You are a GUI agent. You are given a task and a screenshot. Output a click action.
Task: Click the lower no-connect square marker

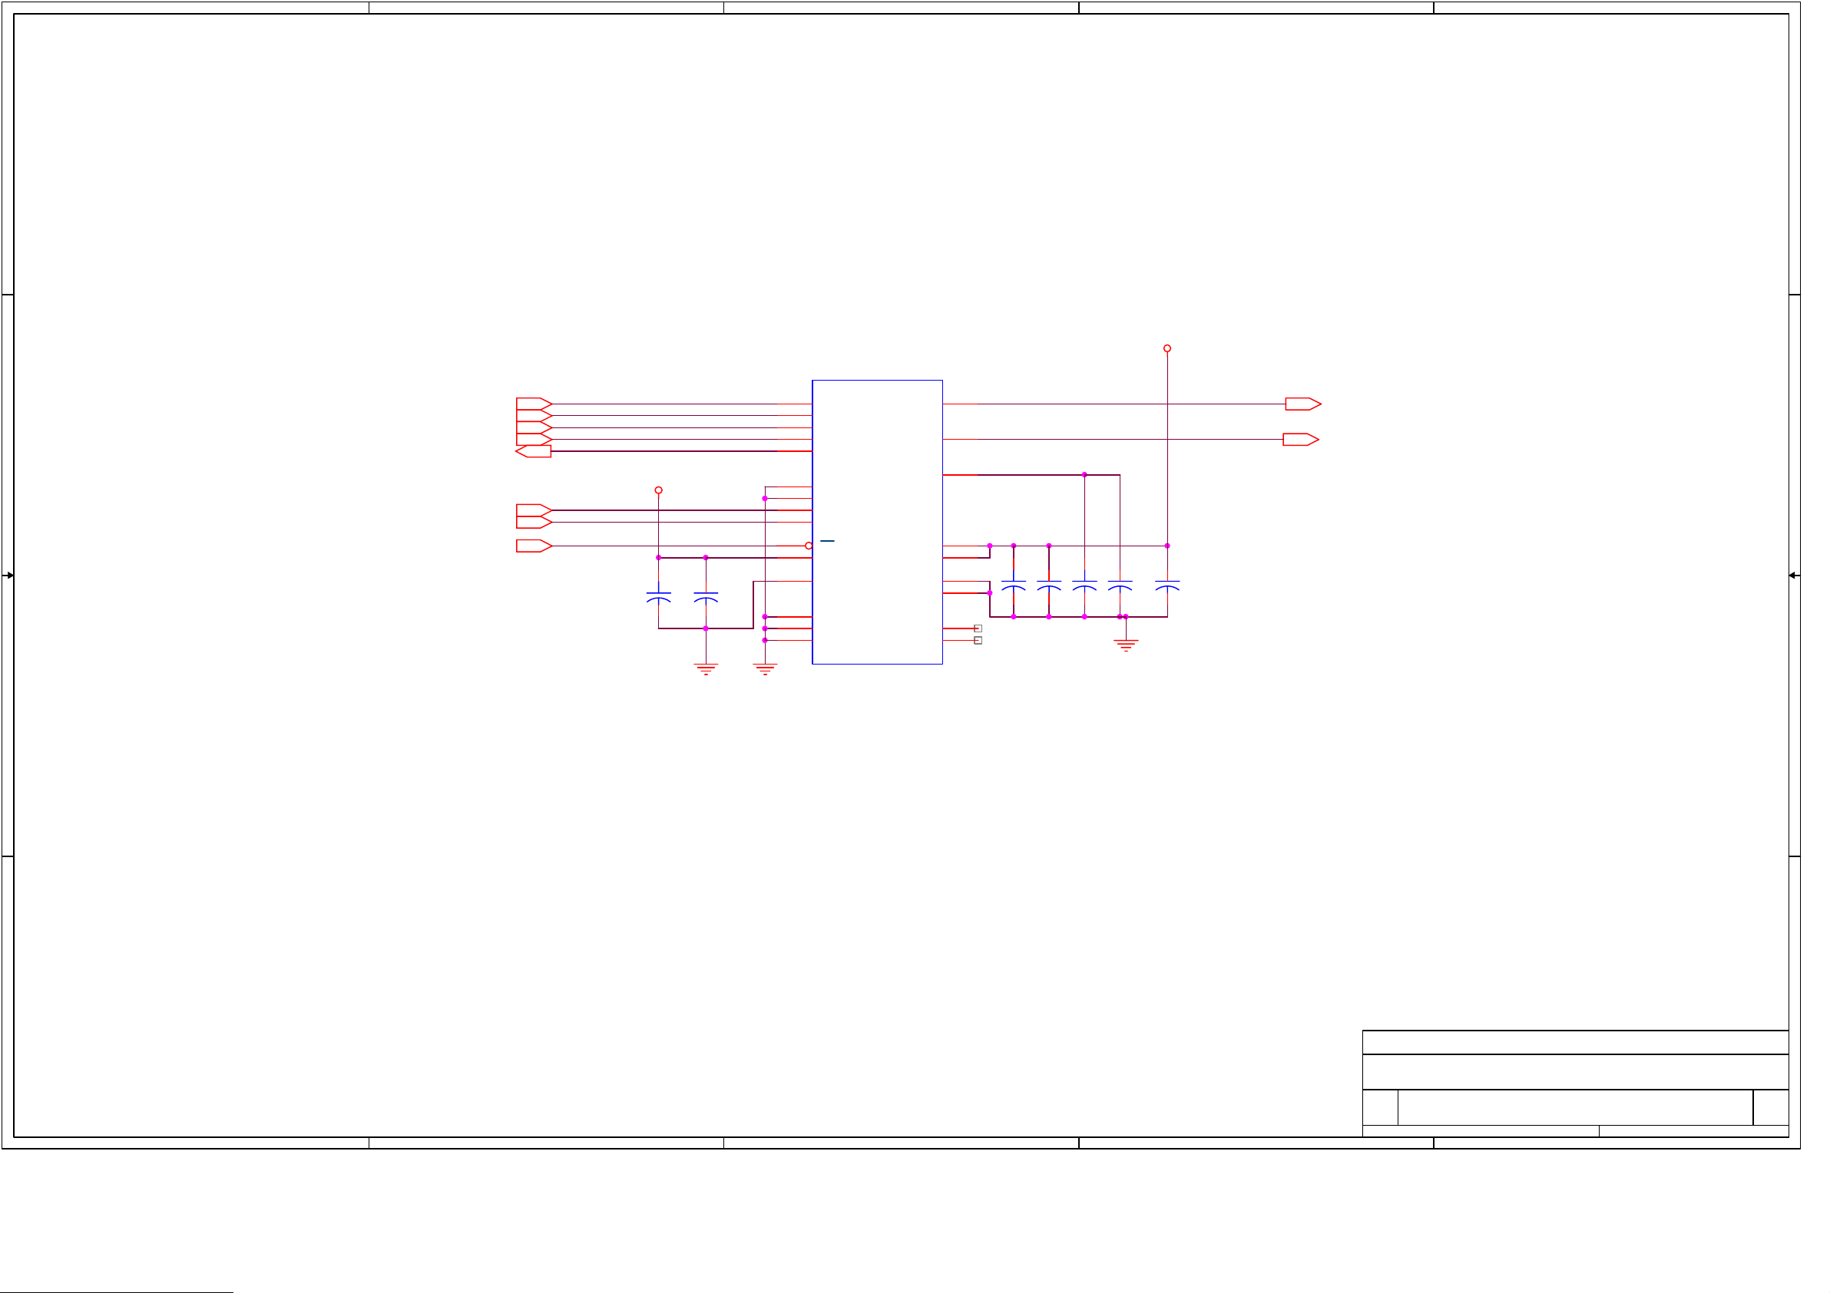point(978,641)
